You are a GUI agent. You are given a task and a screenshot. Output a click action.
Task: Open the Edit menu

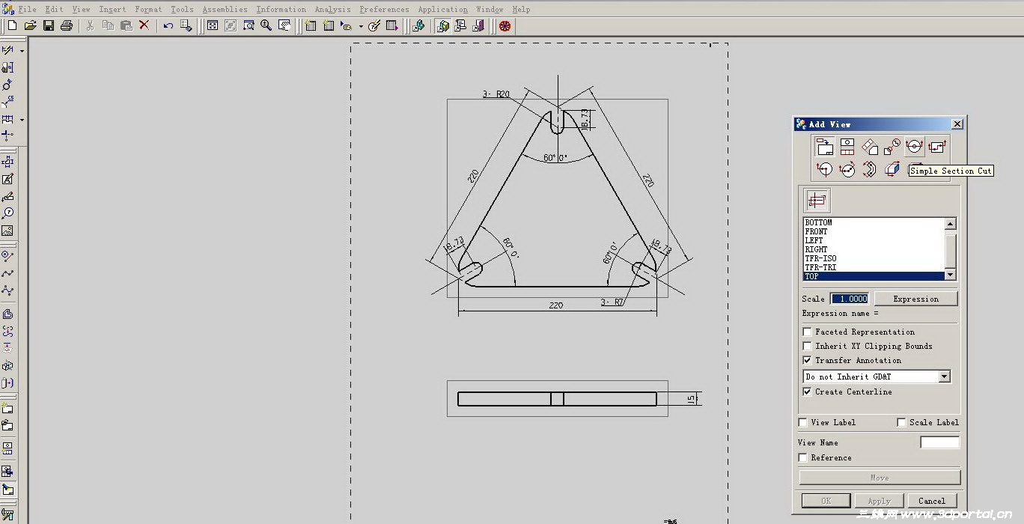point(54,9)
